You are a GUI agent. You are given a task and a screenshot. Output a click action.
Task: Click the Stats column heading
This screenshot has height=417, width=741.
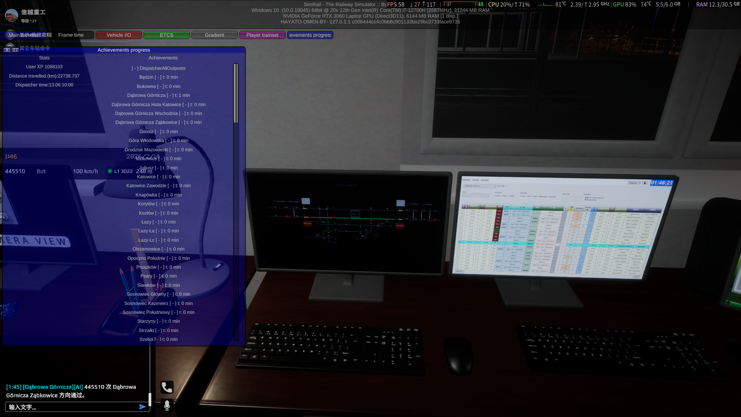click(44, 58)
